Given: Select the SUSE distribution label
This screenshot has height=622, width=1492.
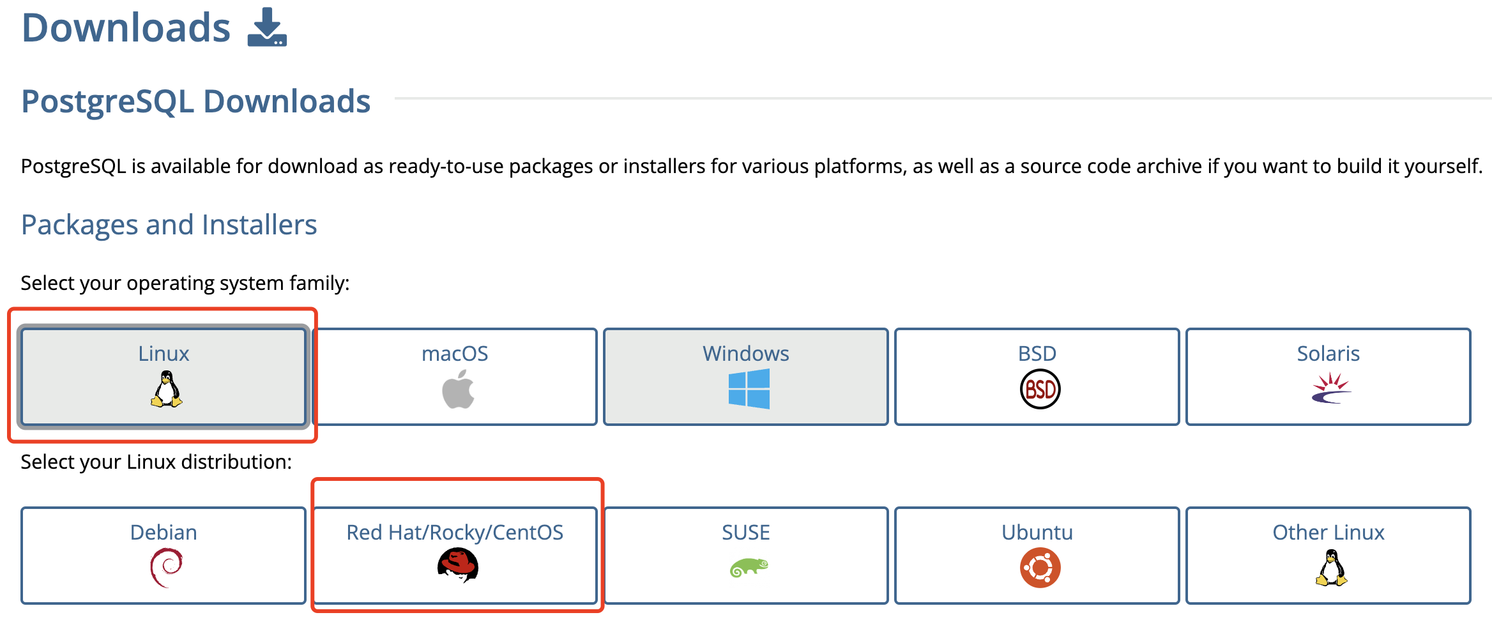Looking at the screenshot, I should 746,532.
